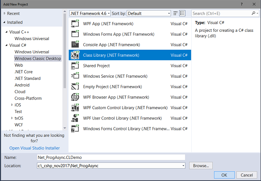This screenshot has width=261, height=181.
Task: Click the WPF User Control Library icon
Action: click(75, 118)
